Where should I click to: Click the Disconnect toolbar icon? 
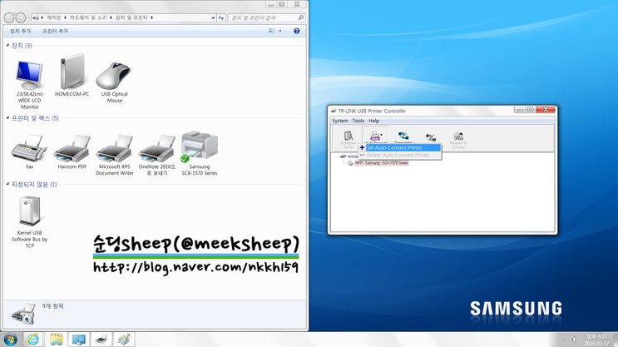click(430, 137)
